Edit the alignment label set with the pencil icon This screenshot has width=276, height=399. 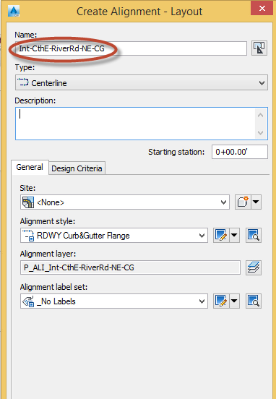coord(221,301)
